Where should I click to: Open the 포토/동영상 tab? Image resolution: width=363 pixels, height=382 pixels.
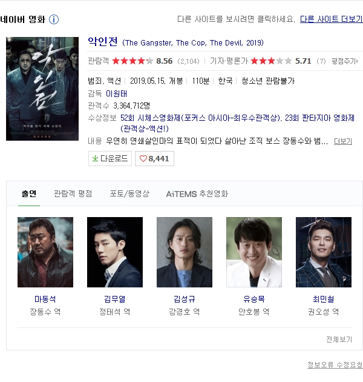coord(129,193)
